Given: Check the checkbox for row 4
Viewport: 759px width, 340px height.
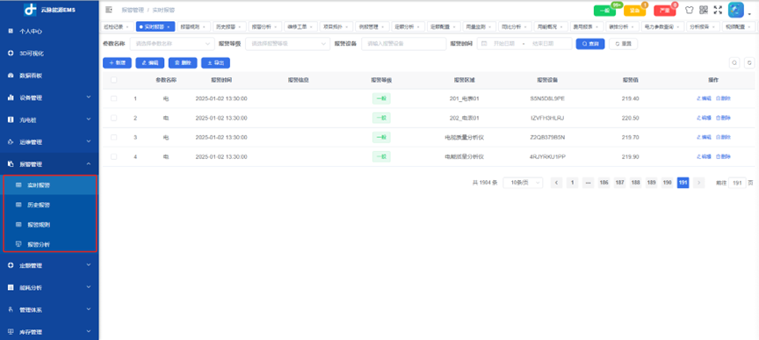Looking at the screenshot, I should click(x=113, y=156).
